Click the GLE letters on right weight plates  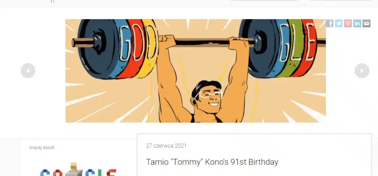pyautogui.click(x=298, y=43)
